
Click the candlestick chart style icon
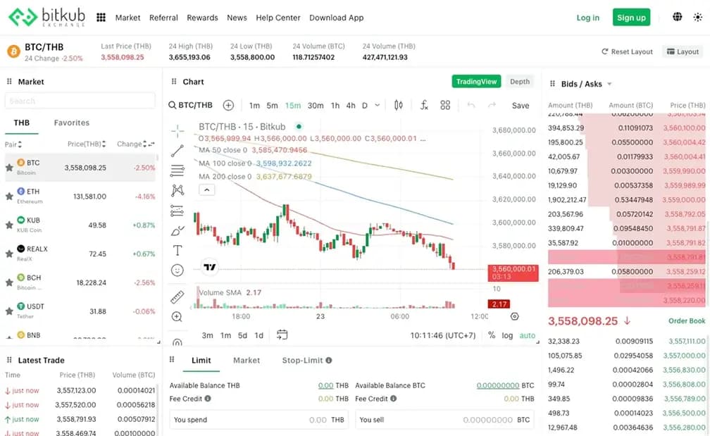[399, 106]
